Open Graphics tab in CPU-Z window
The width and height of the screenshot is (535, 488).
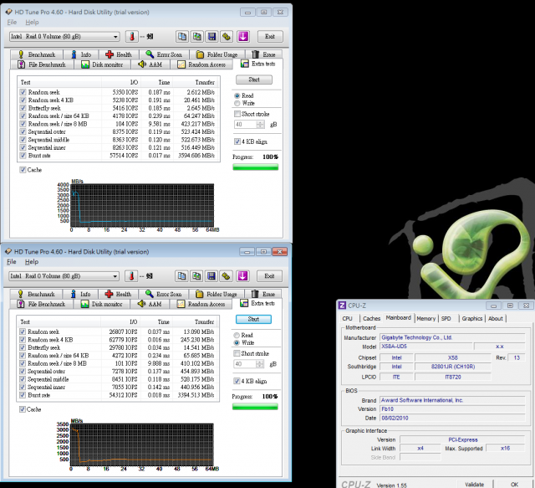click(x=472, y=319)
